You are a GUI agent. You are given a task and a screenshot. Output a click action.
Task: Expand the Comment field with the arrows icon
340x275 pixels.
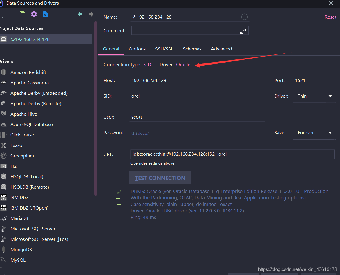pyautogui.click(x=243, y=31)
